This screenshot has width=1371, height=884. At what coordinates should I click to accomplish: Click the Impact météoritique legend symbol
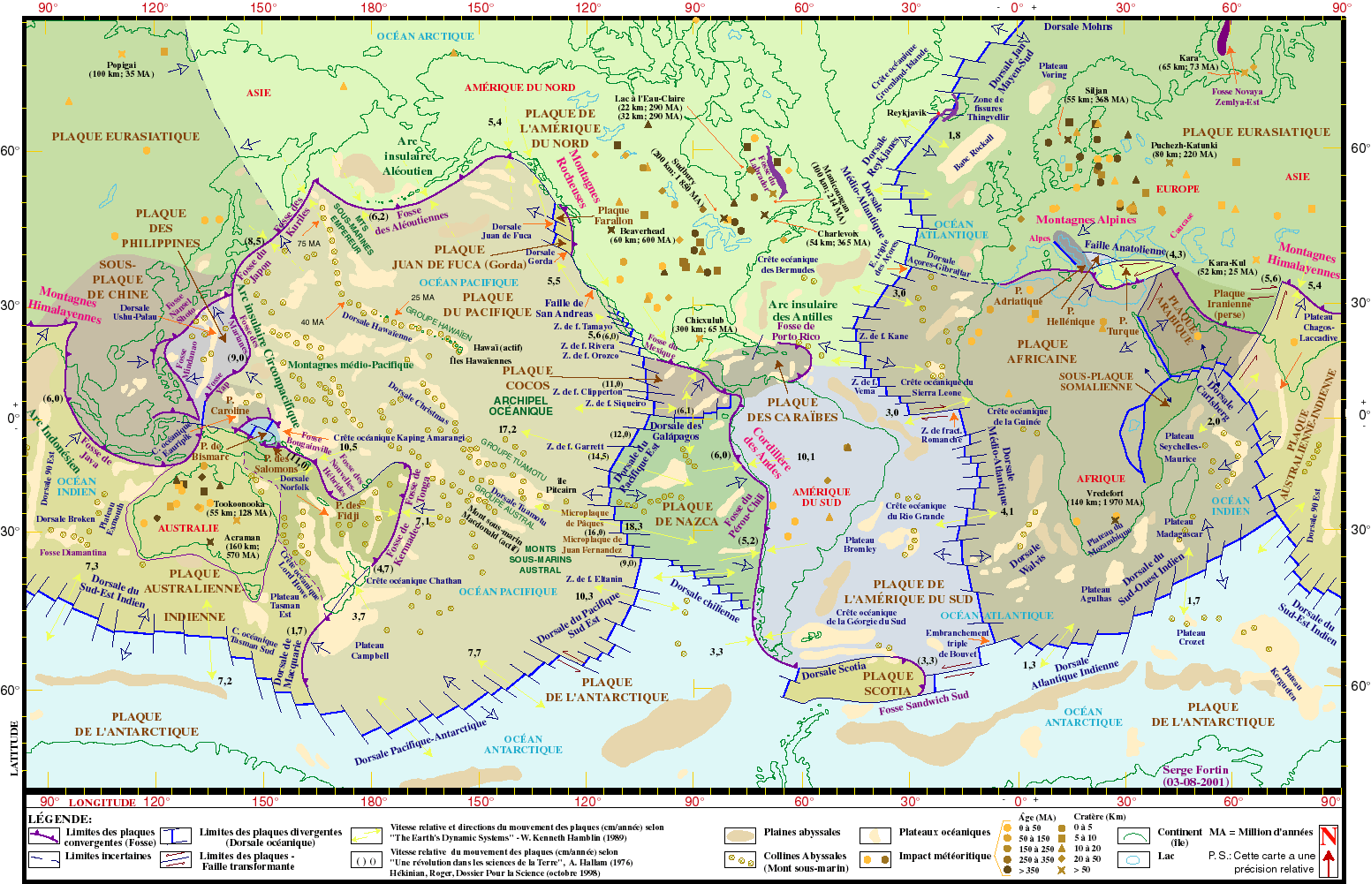875,858
